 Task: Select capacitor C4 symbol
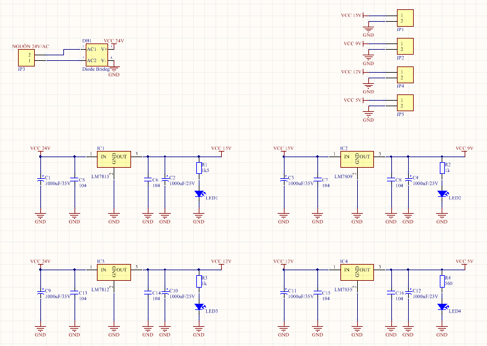(x=408, y=179)
